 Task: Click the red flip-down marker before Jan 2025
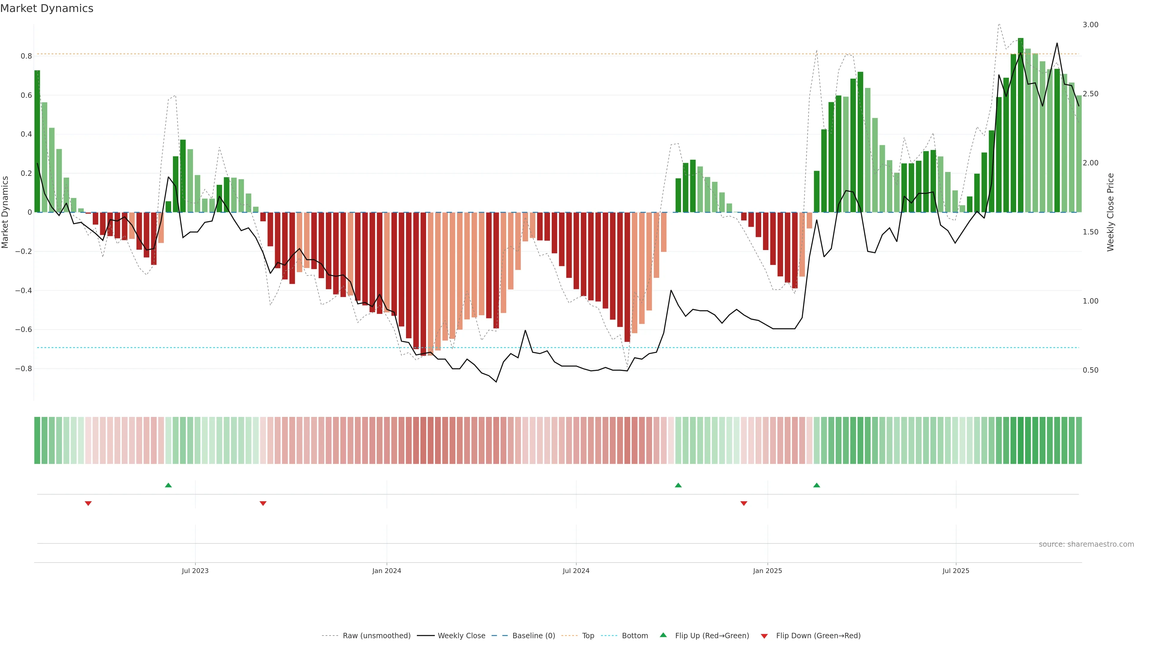tap(744, 503)
